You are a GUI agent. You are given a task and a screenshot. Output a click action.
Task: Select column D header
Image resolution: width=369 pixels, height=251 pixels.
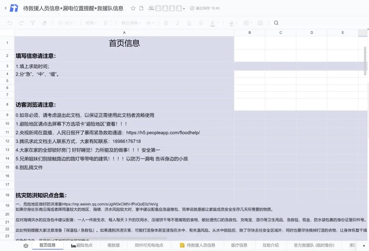[x=312, y=33]
